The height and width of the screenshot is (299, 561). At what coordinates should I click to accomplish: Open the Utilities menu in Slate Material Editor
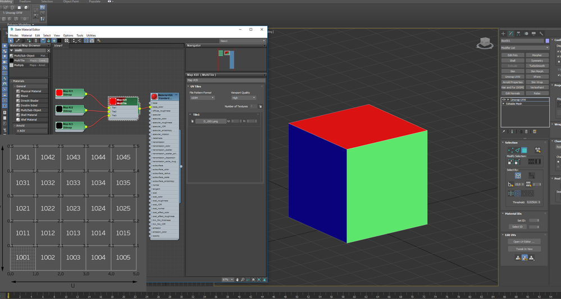(91, 36)
